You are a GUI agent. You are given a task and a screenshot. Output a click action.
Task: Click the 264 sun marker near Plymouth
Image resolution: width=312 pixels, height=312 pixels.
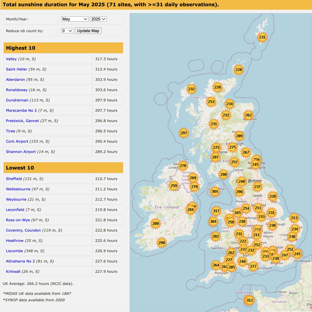click(x=216, y=265)
